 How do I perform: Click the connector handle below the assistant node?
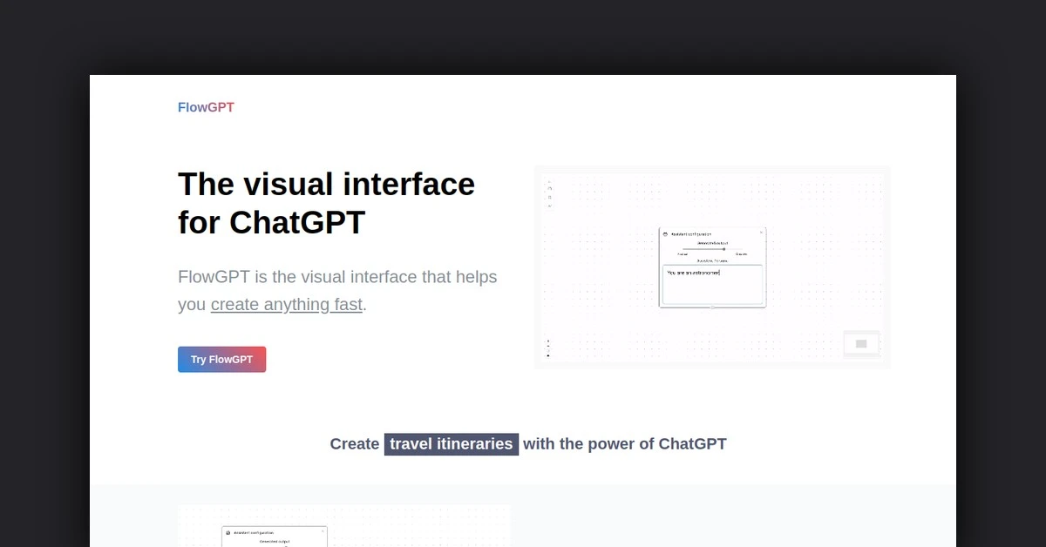click(712, 307)
